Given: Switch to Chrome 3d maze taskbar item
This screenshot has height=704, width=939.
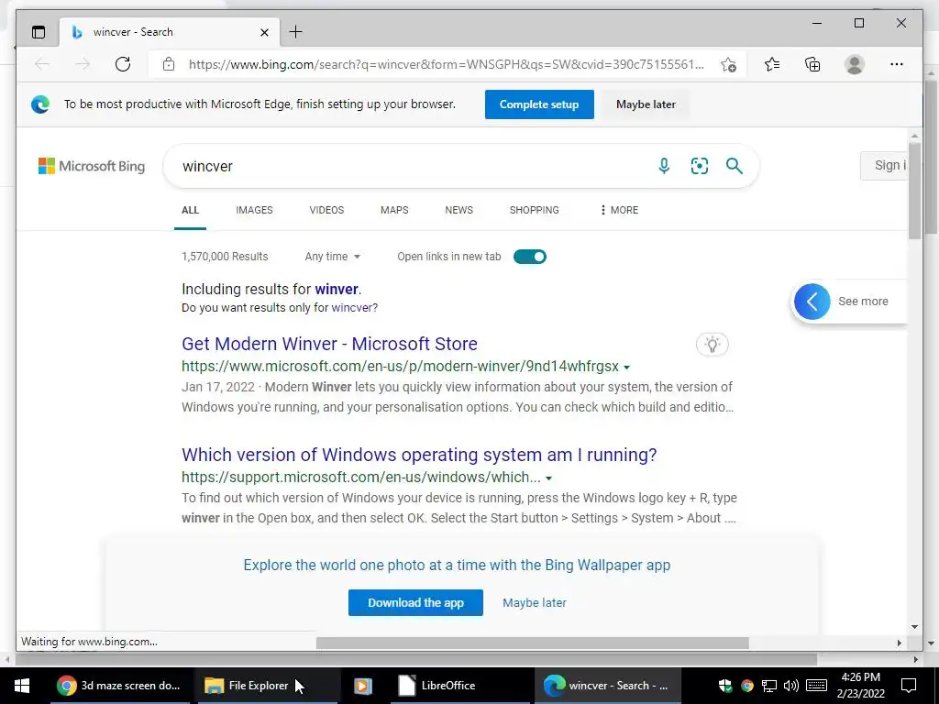Looking at the screenshot, I should click(120, 686).
